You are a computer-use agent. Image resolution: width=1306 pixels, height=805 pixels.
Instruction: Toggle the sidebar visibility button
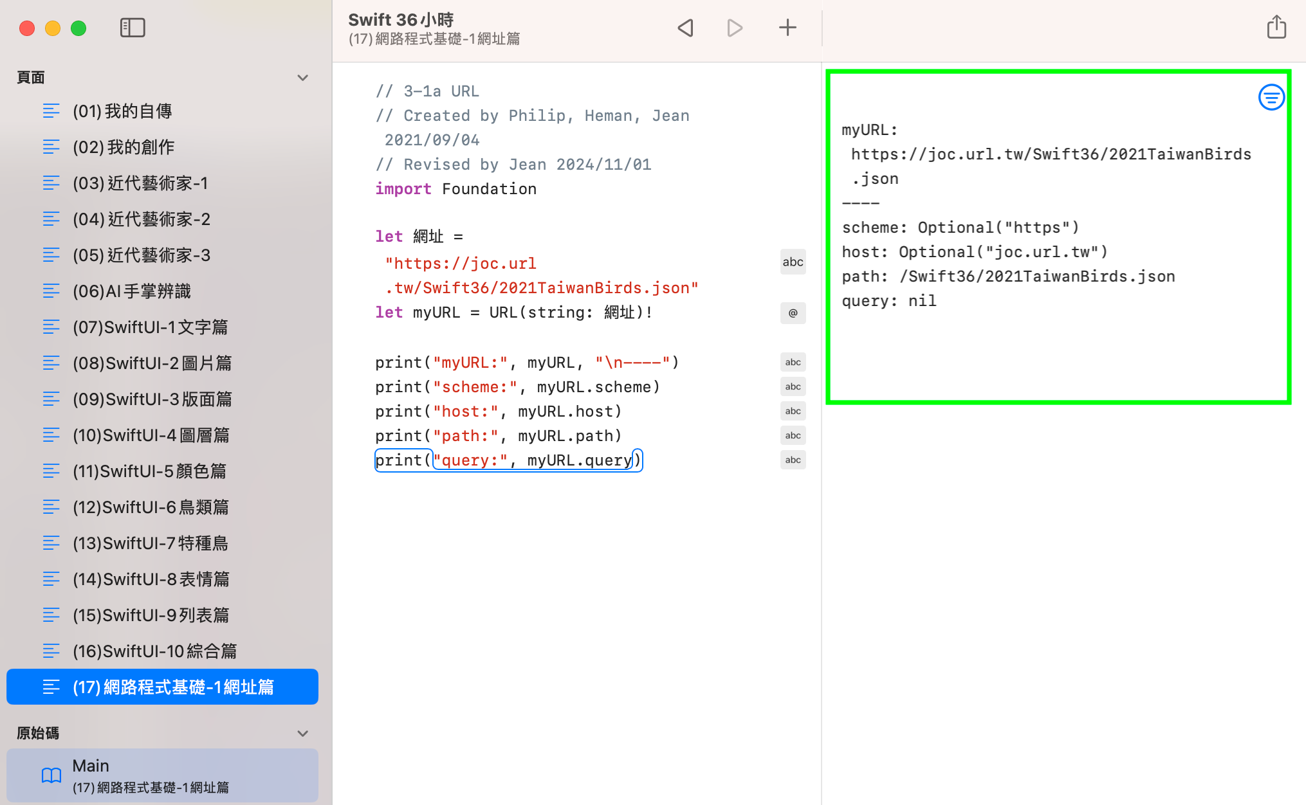tap(133, 28)
